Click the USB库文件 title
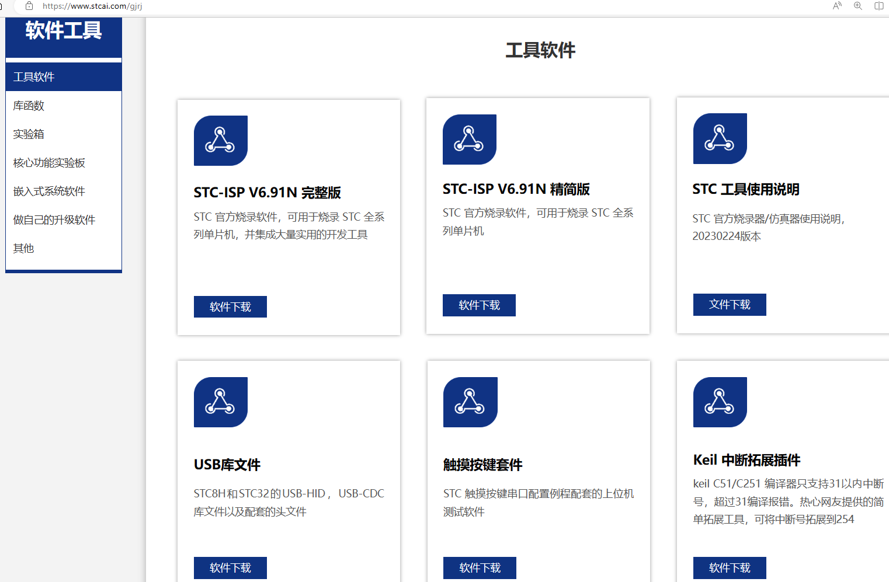Image resolution: width=889 pixels, height=582 pixels. (x=227, y=465)
